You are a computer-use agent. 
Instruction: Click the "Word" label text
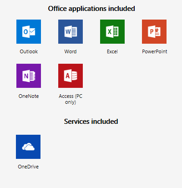[71, 51]
